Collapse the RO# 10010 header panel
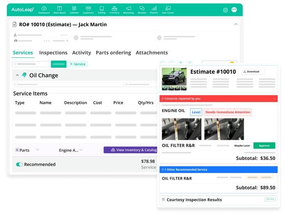Screen dimensions: 285x214 point(236,24)
